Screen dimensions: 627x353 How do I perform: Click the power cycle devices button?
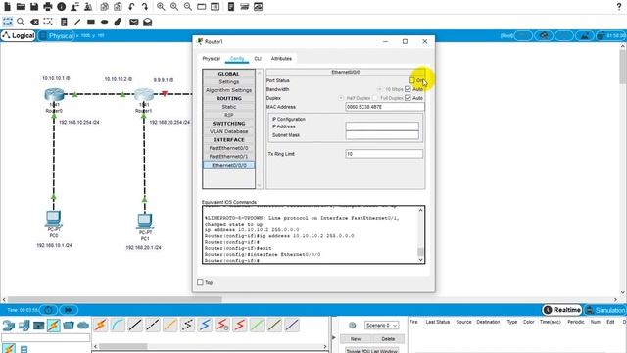48,310
